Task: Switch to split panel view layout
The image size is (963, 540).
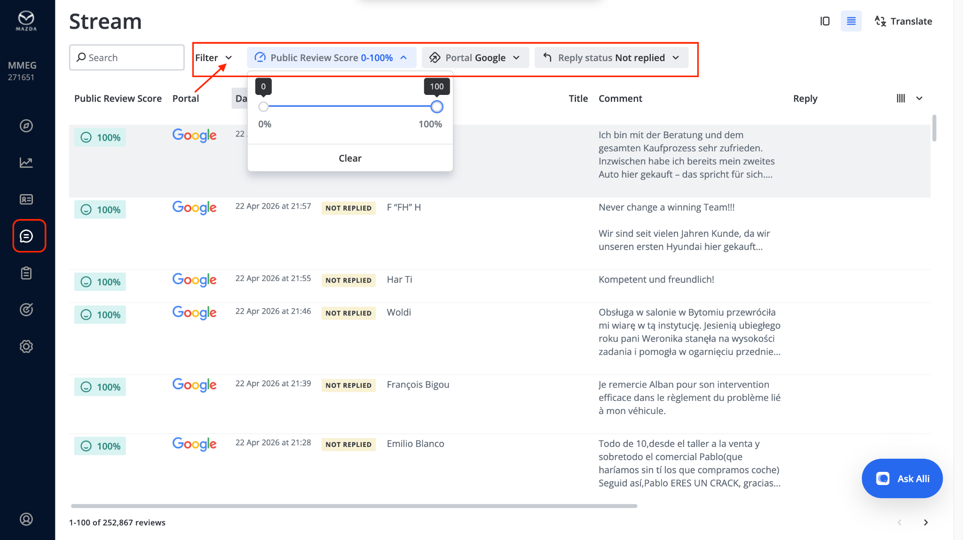Action: click(825, 21)
